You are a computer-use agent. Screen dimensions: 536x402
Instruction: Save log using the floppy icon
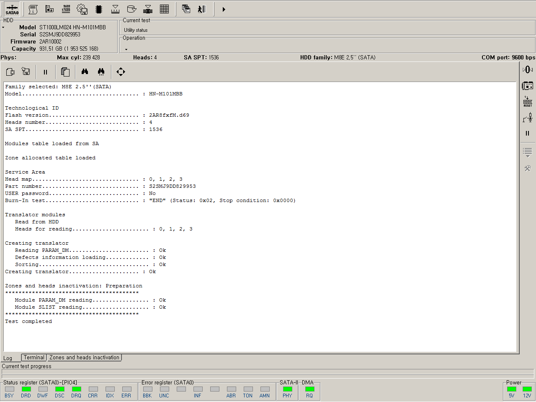click(x=26, y=72)
